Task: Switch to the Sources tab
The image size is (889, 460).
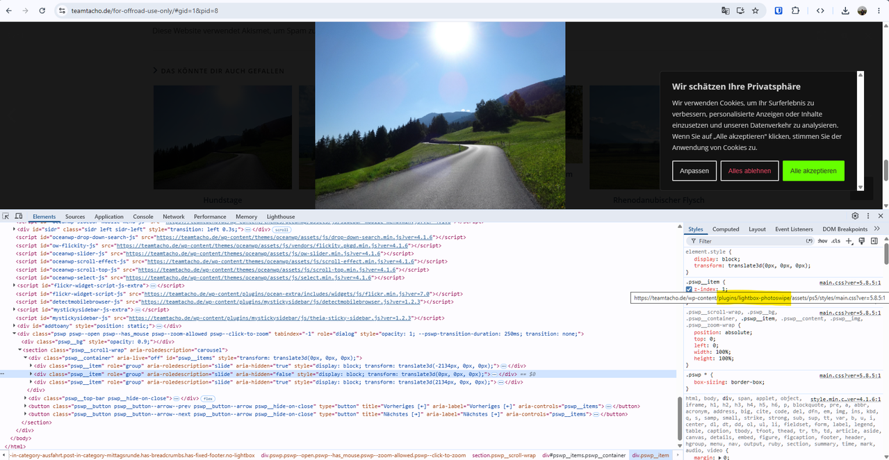Action: 75,217
